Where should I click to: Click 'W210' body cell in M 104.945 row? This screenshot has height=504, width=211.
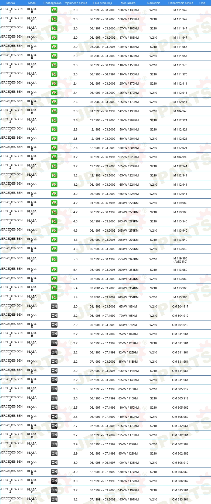153,111
